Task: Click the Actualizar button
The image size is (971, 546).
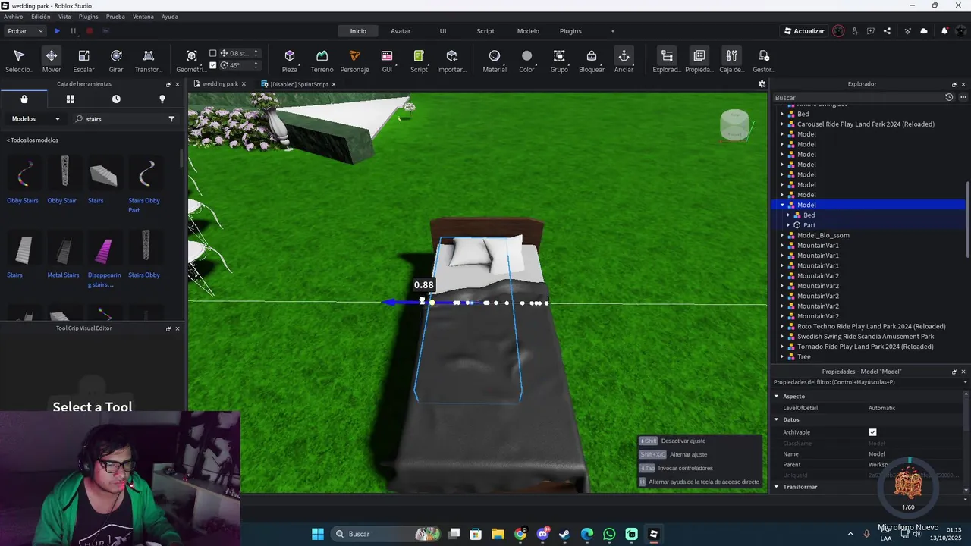Action: coord(804,31)
